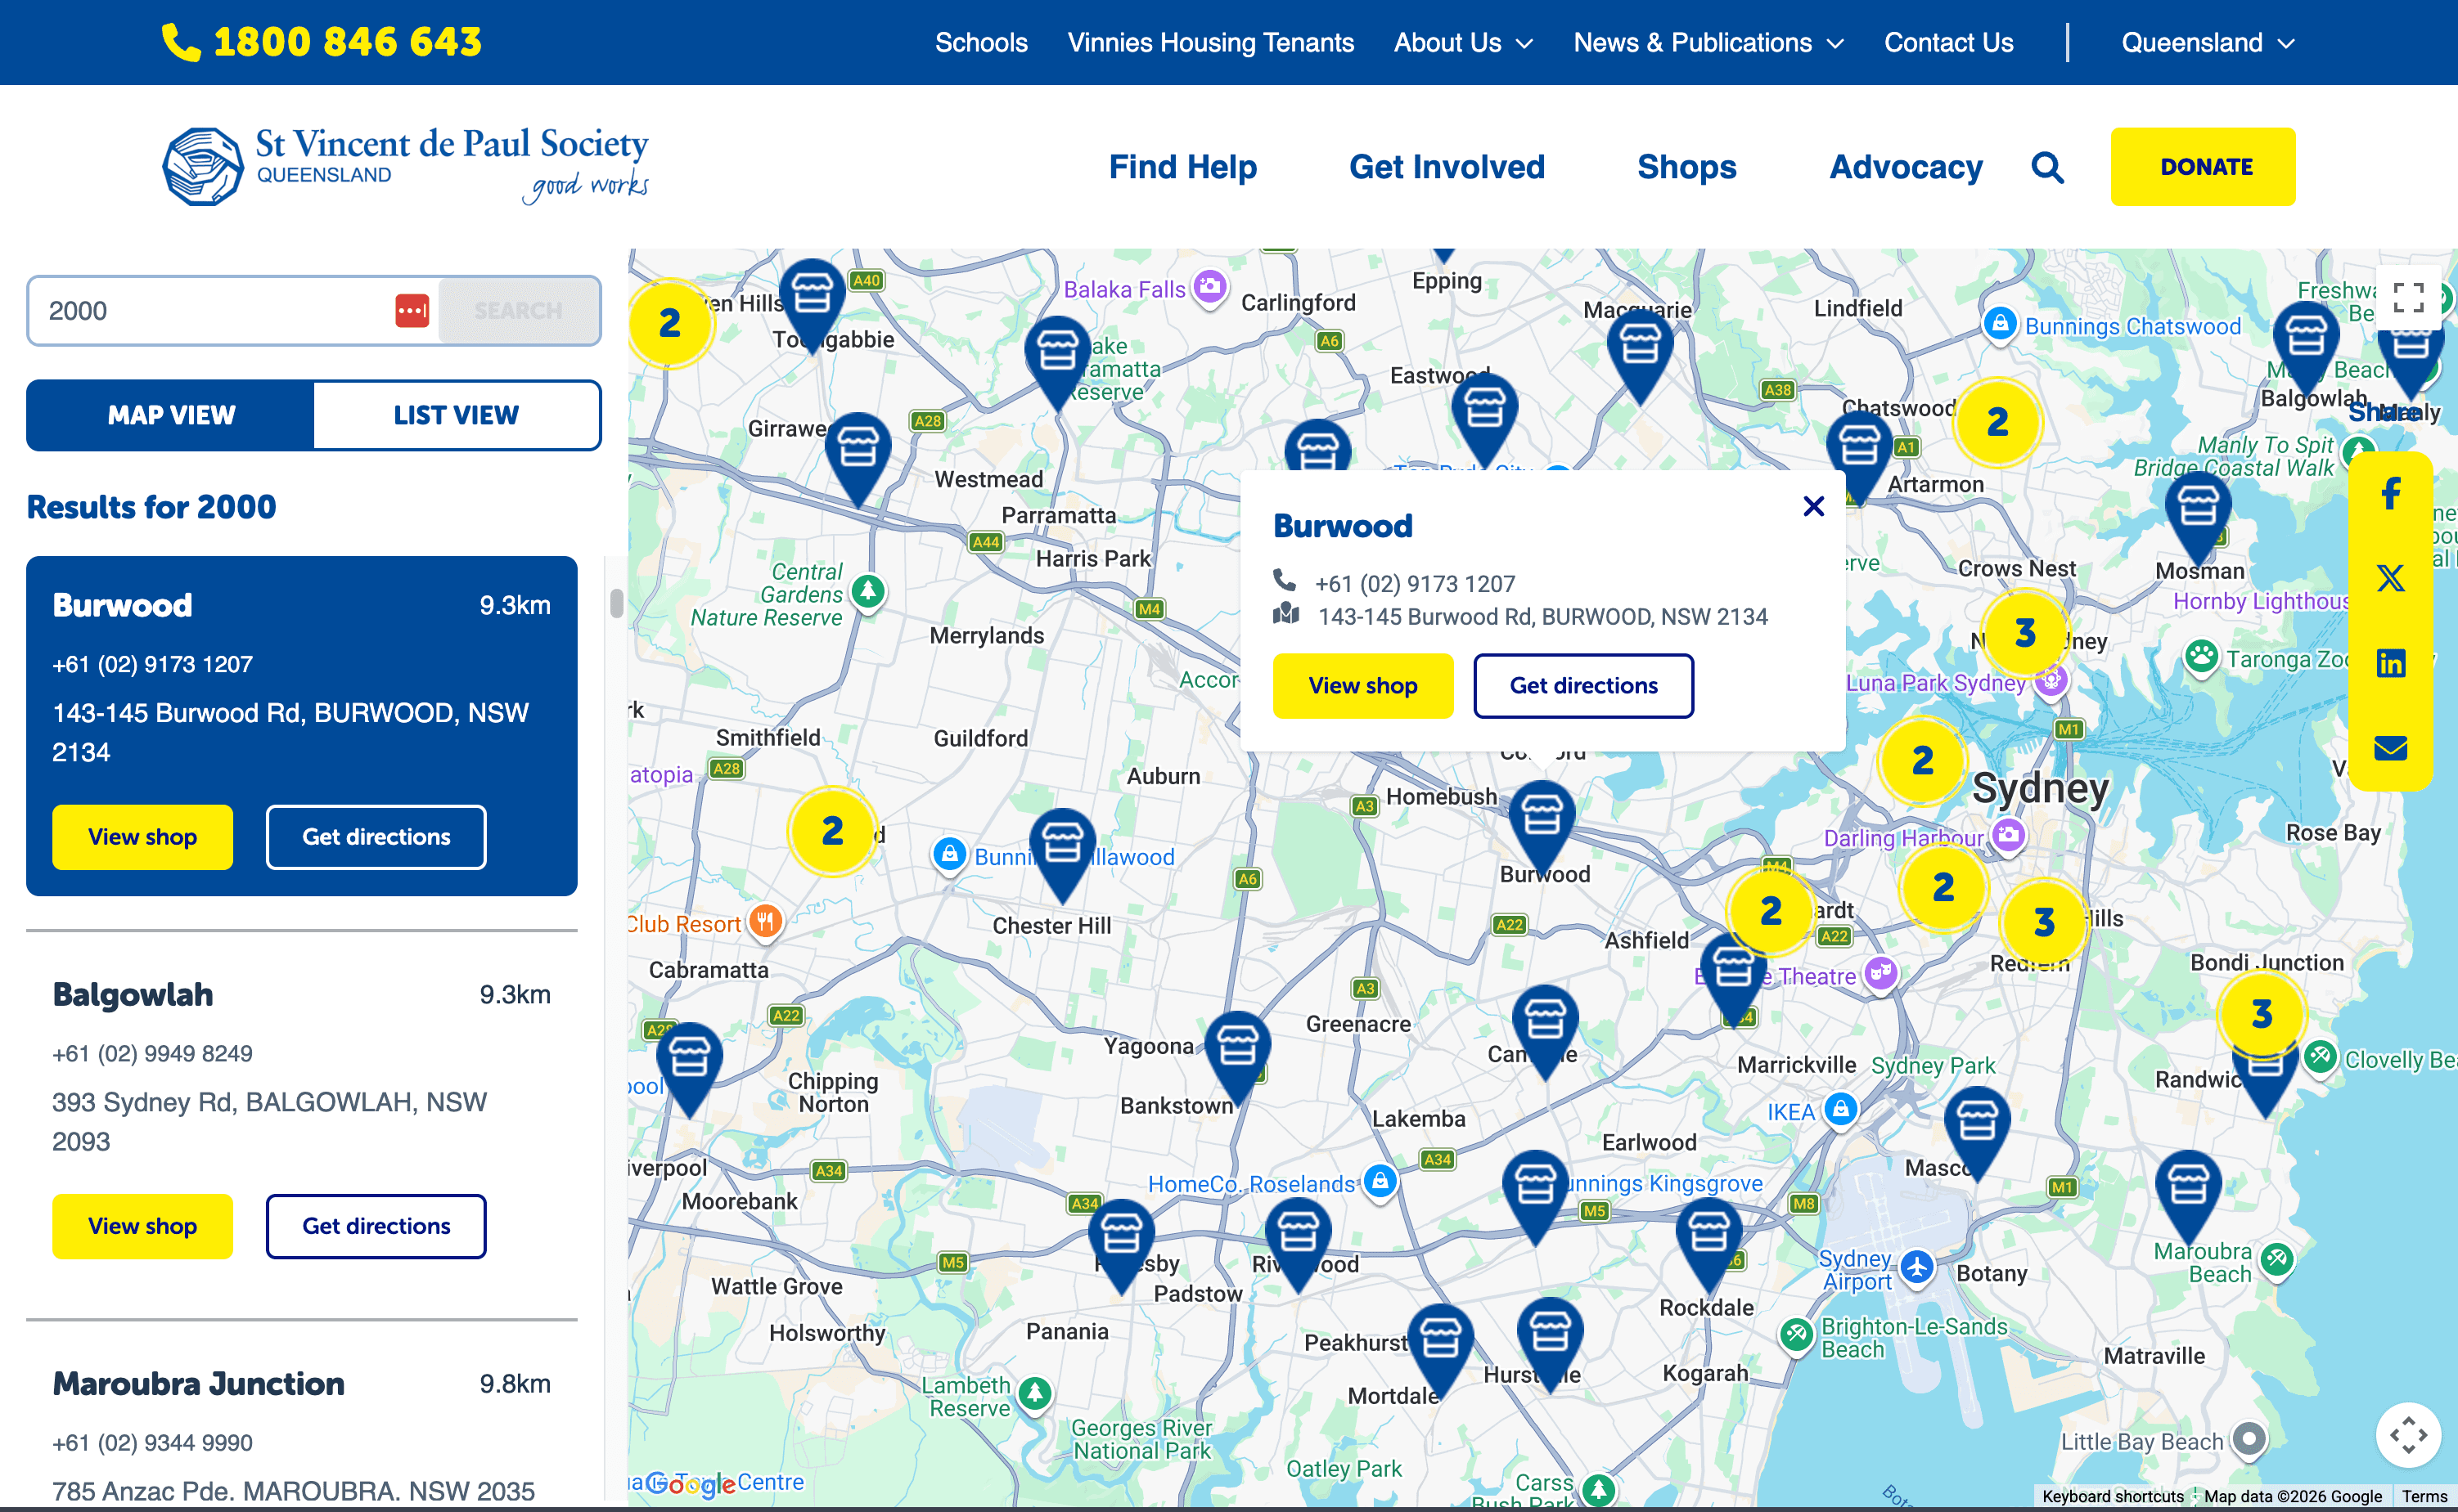Close the Burwood map popup
The image size is (2458, 1512).
(1814, 506)
